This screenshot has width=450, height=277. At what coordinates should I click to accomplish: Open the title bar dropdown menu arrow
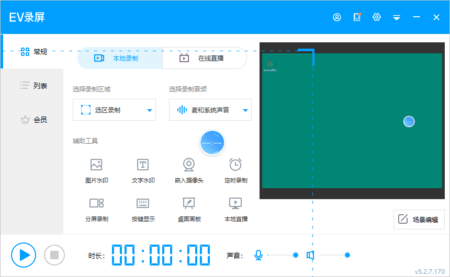[397, 18]
